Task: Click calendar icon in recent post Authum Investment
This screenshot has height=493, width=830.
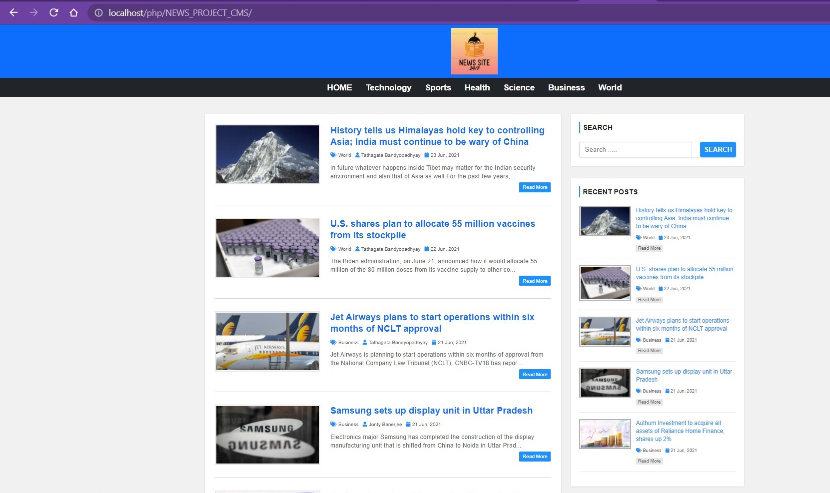Action: pos(667,450)
